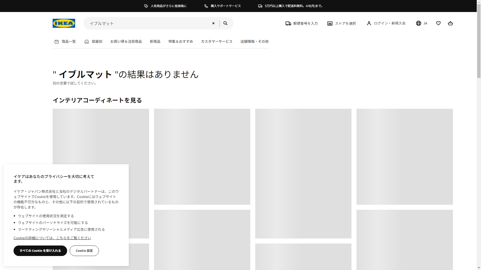
Task: Expand カスタマーサービス menu
Action: 217,41
